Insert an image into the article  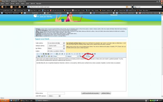pyautogui.click(x=42, y=56)
